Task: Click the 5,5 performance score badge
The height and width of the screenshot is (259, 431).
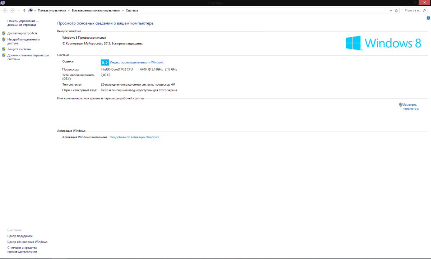Action: 105,62
